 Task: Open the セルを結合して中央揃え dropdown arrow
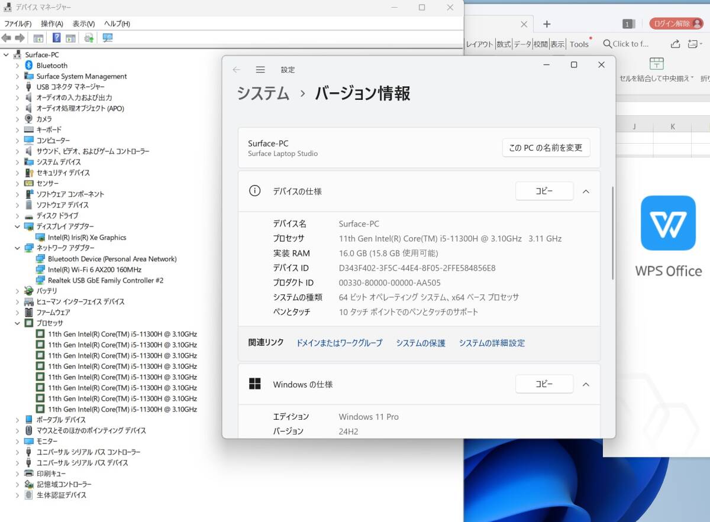pyautogui.click(x=692, y=78)
